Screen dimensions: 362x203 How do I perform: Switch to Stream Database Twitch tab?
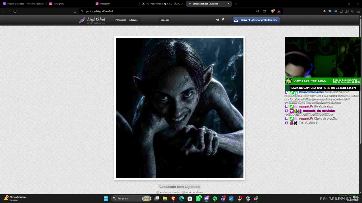point(23,4)
